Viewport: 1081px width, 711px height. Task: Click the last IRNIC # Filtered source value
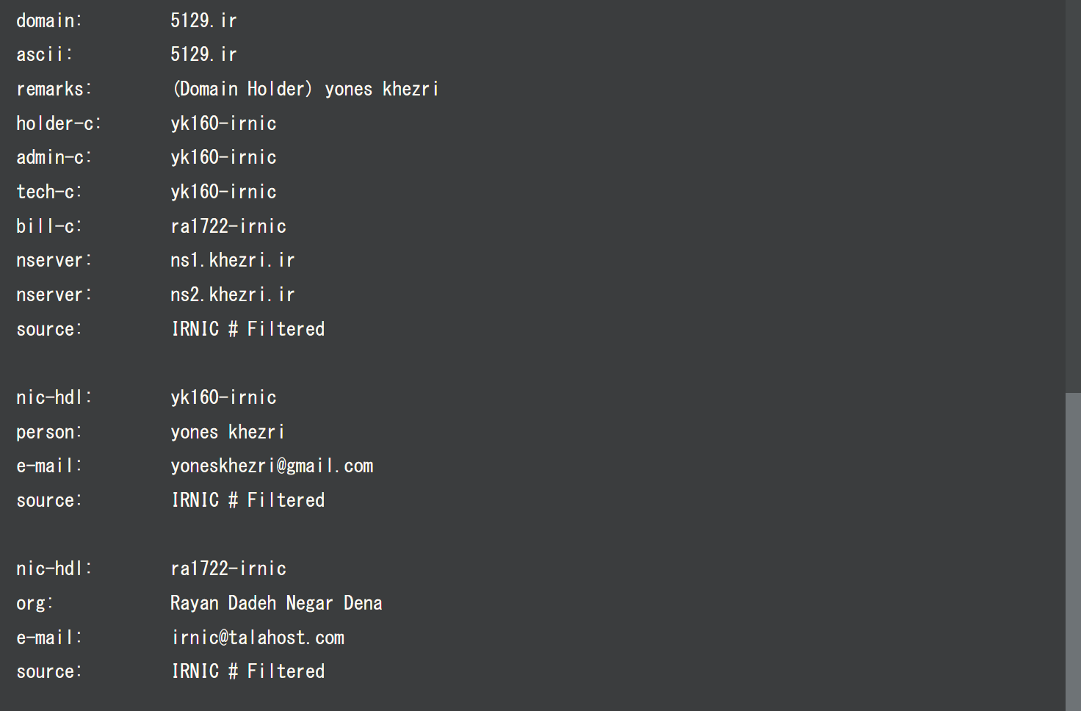[248, 671]
